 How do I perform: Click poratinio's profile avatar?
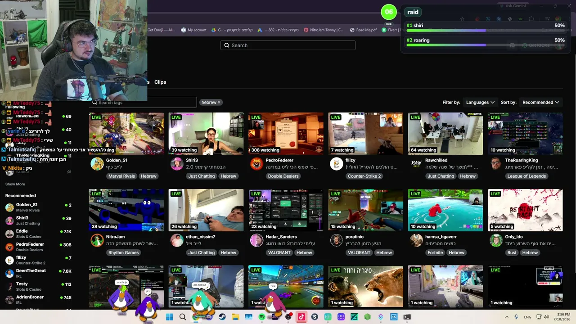[x=336, y=240]
